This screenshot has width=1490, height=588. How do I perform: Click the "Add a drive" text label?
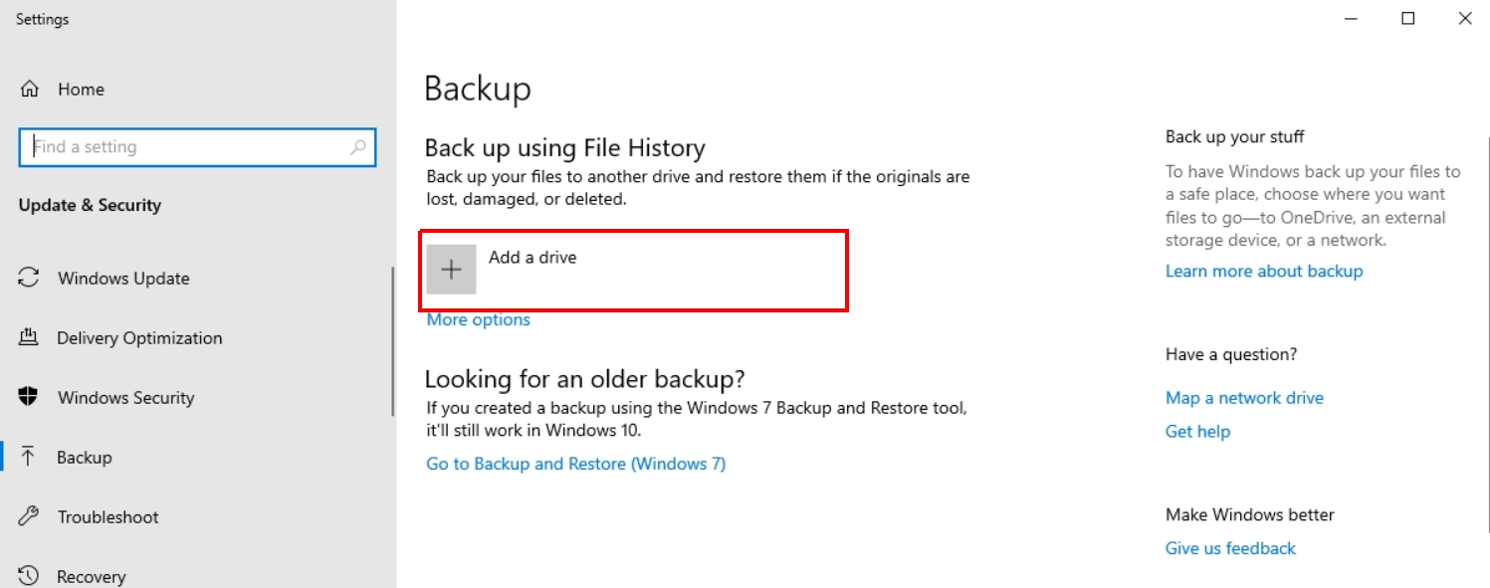coord(532,258)
